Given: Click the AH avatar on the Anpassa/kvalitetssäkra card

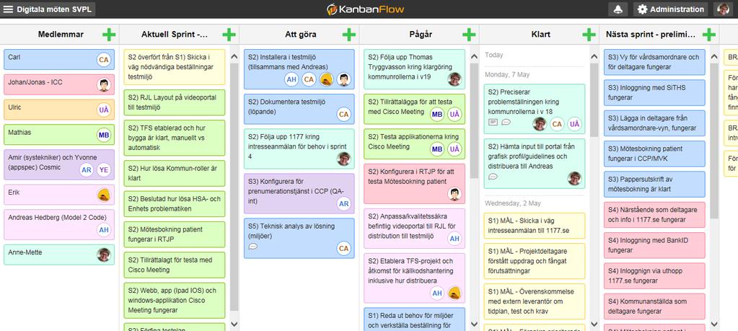Looking at the screenshot, I should point(454,239).
